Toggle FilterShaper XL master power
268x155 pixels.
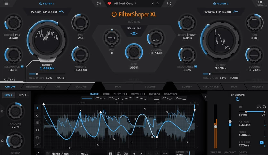click(114, 14)
